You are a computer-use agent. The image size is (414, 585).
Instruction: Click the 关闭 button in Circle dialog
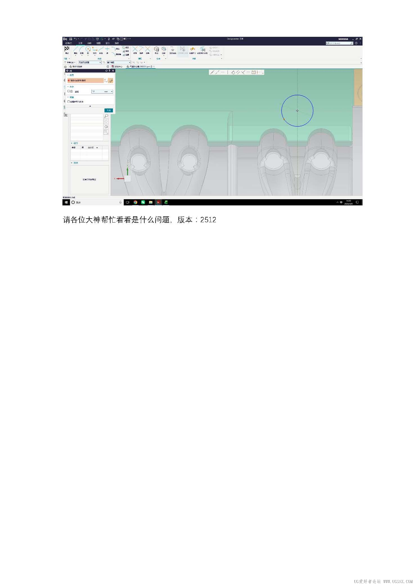click(x=109, y=110)
